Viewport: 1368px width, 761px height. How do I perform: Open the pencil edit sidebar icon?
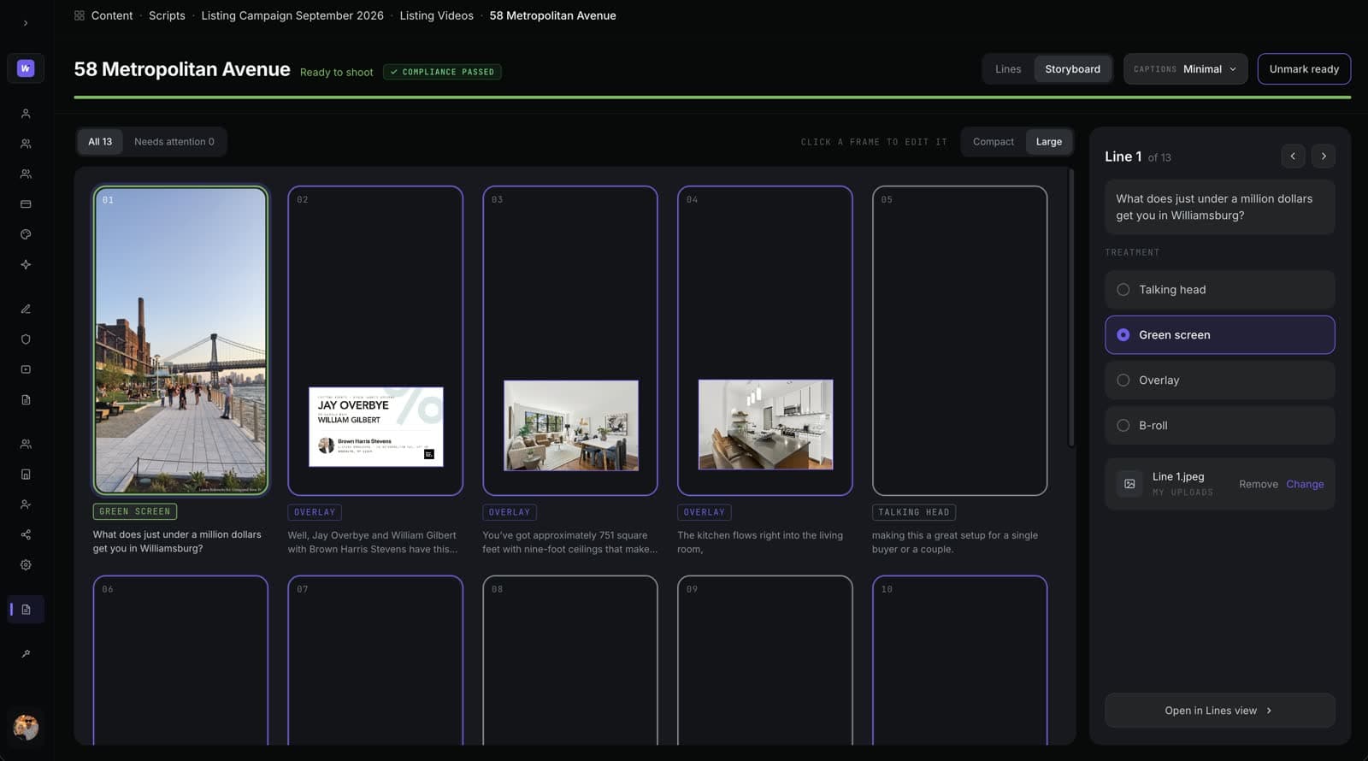pyautogui.click(x=26, y=309)
